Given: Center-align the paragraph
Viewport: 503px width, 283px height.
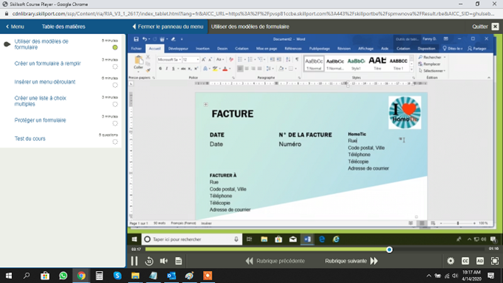Looking at the screenshot, I should (x=246, y=69).
